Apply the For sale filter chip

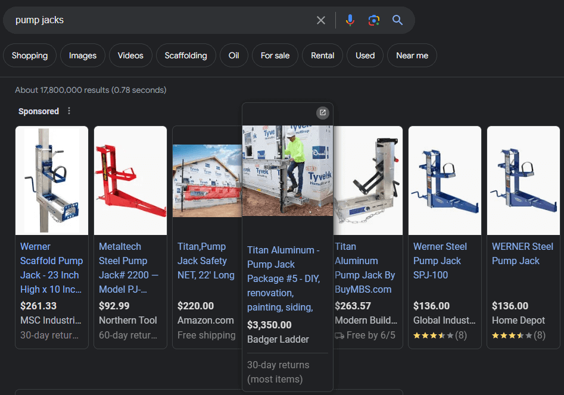click(x=275, y=55)
